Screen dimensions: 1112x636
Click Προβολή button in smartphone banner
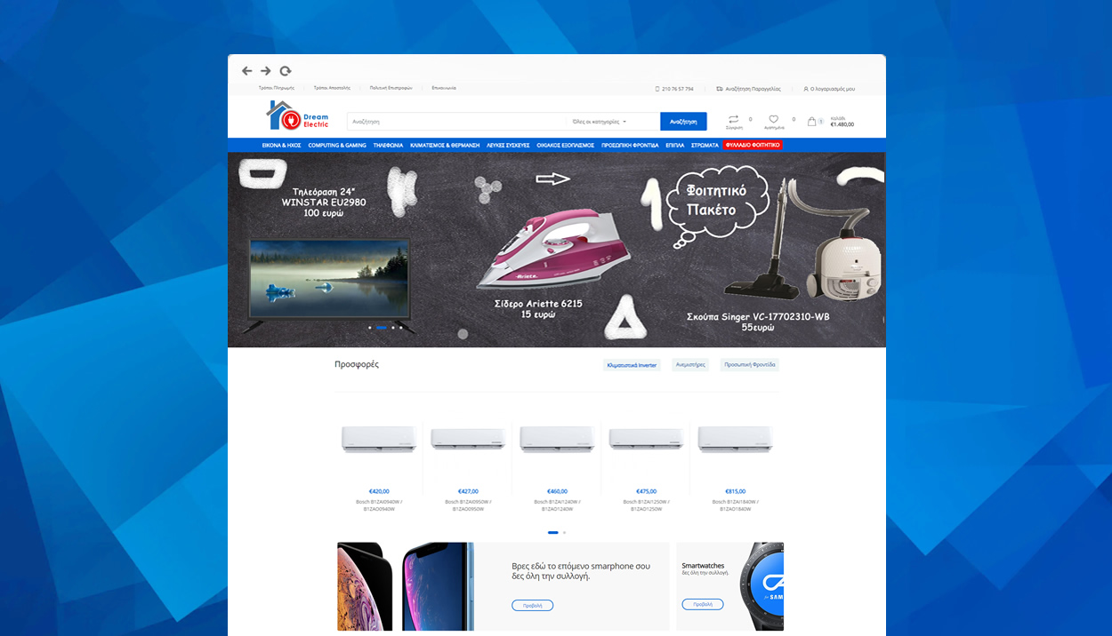pos(532,605)
